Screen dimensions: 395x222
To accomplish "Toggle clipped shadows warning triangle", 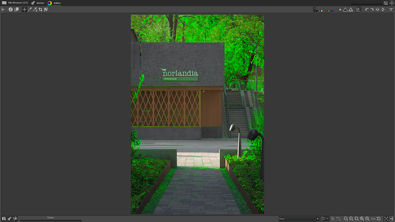I will pos(345,10).
